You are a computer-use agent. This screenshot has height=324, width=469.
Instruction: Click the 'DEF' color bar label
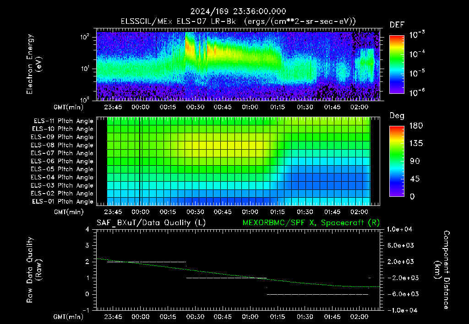click(x=397, y=25)
